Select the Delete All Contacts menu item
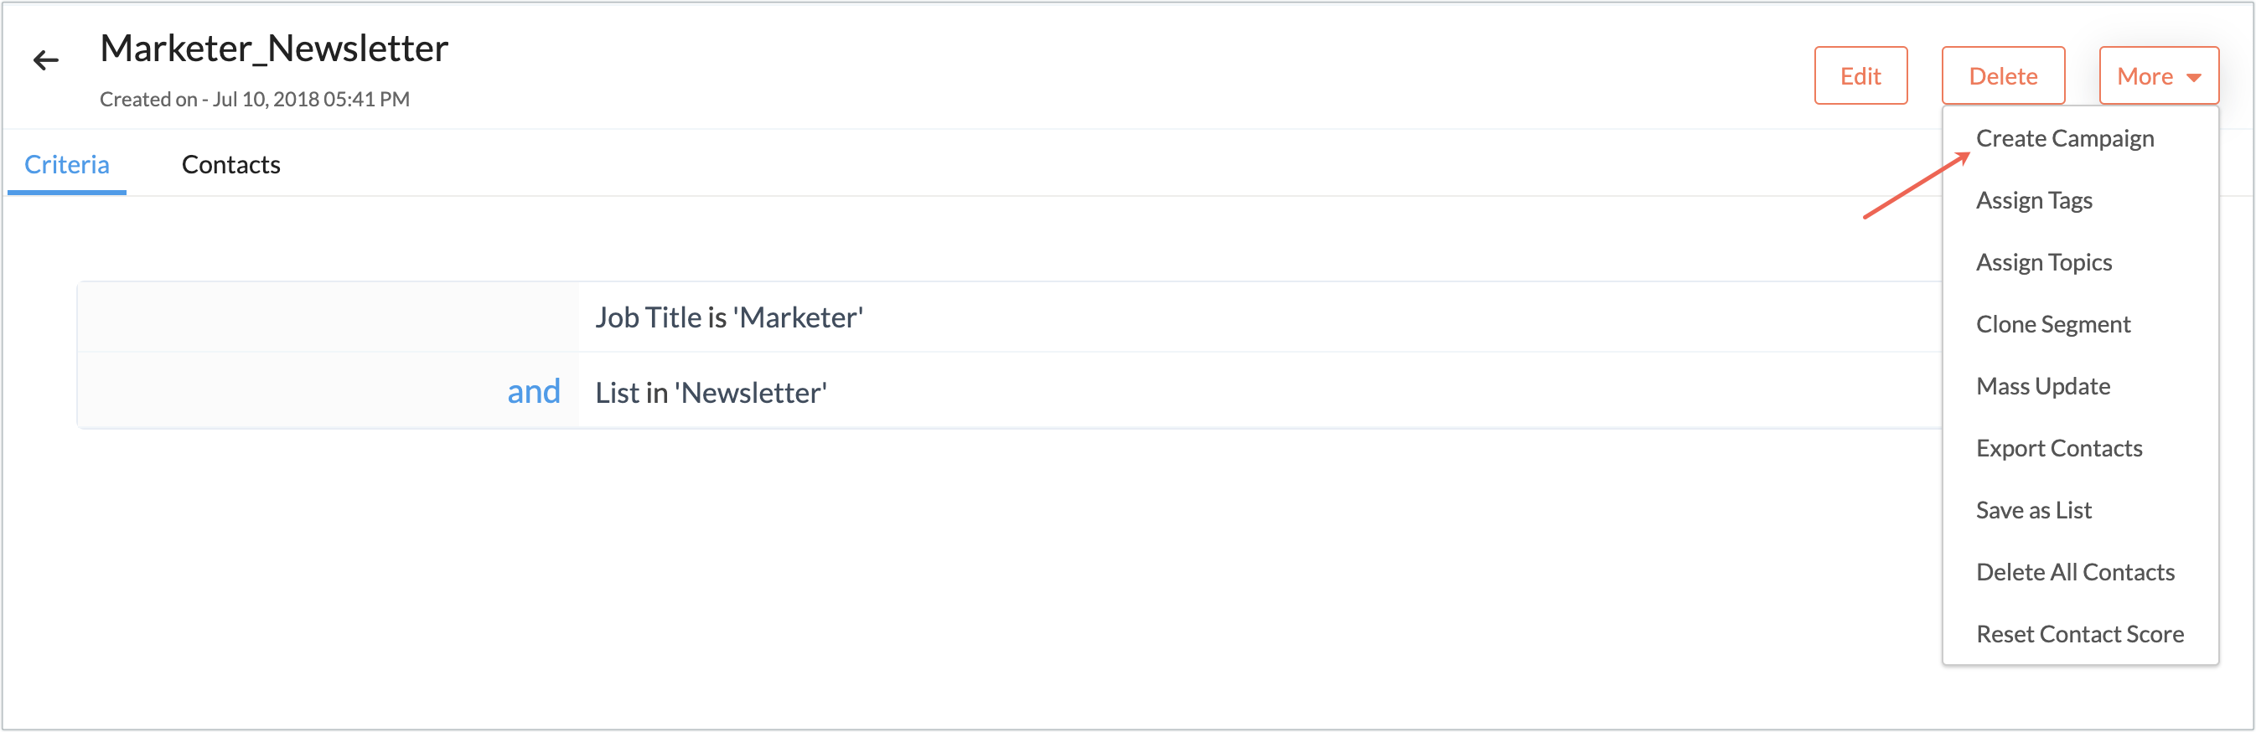Screen dimensions: 2256x732 tap(2075, 573)
